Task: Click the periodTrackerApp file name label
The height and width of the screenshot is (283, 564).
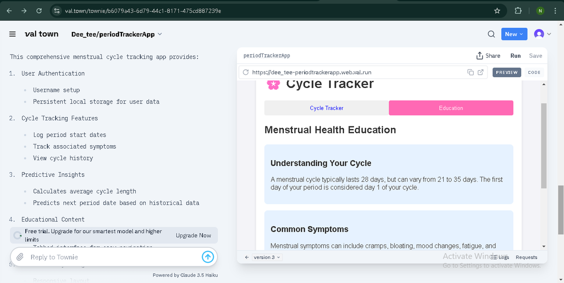Action: pos(266,55)
